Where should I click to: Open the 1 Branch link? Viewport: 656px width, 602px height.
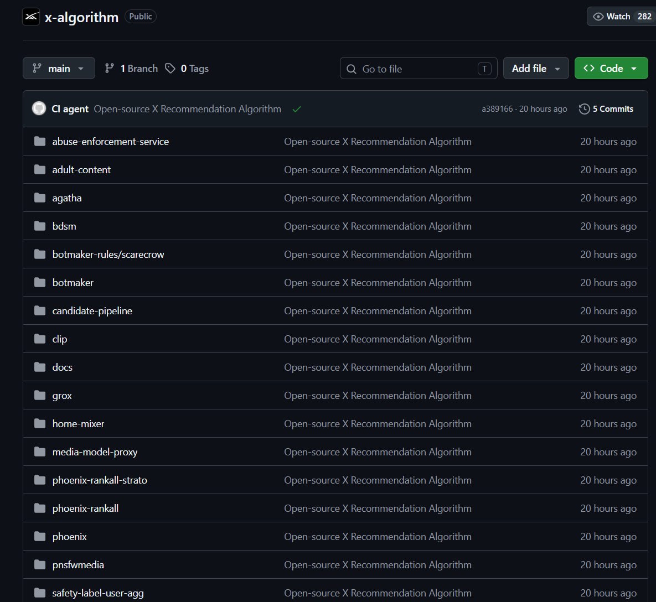pos(131,69)
